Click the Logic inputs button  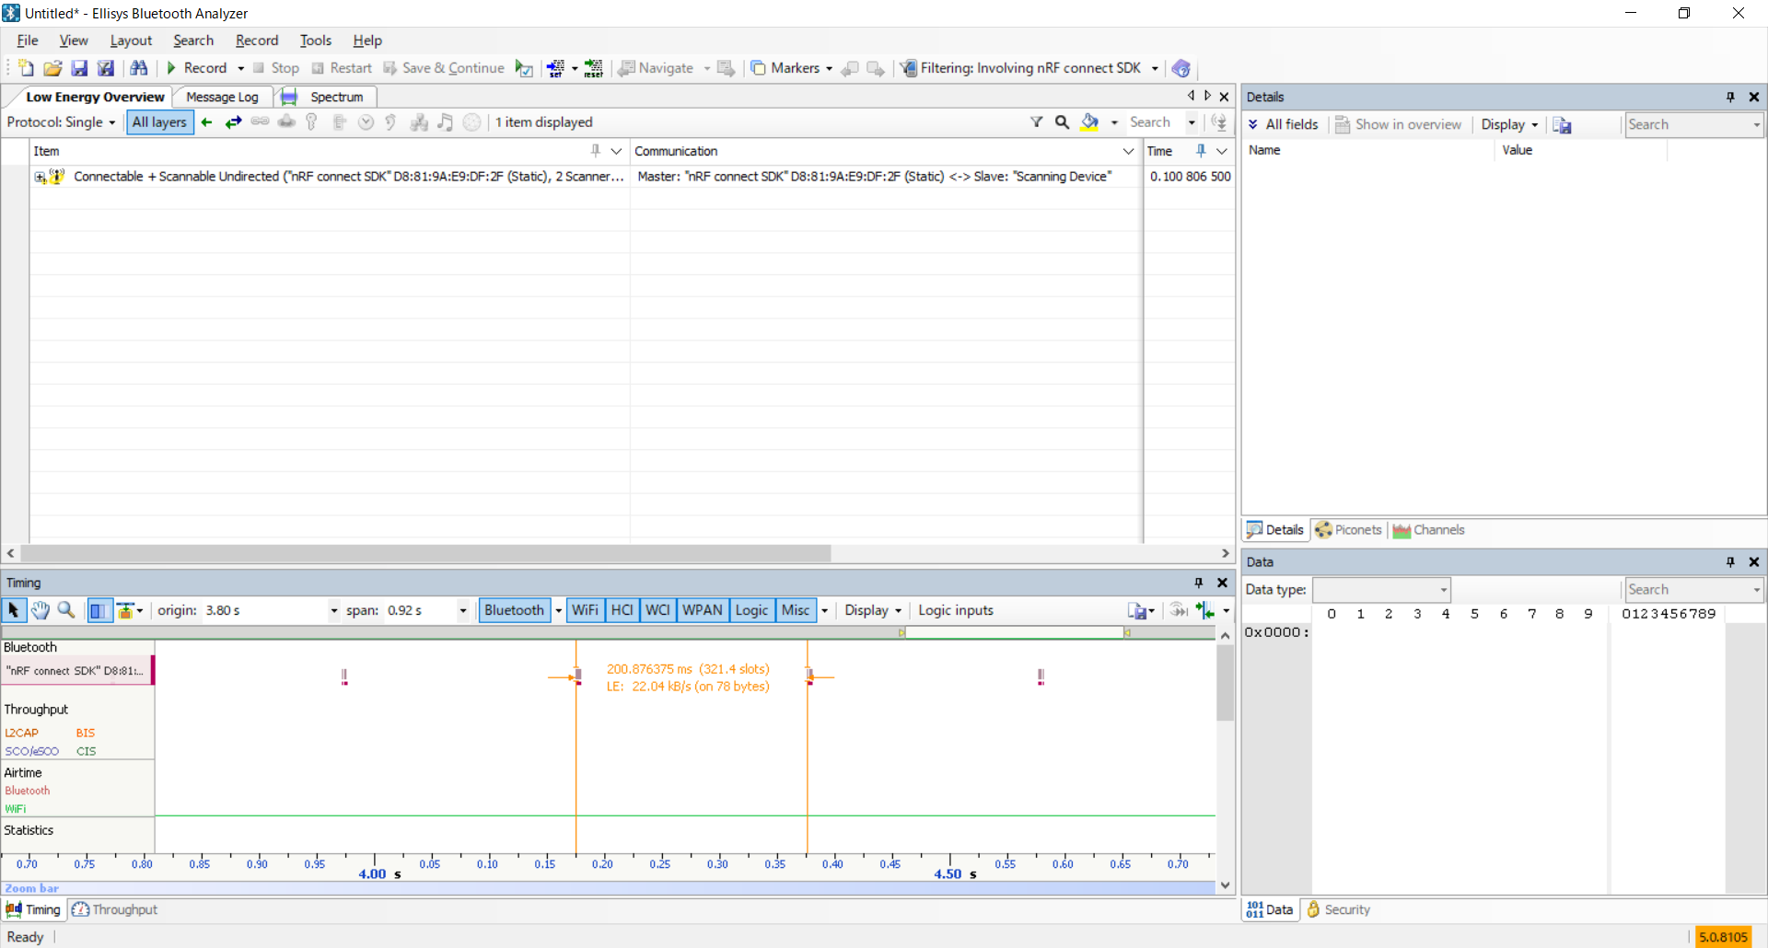pos(956,610)
